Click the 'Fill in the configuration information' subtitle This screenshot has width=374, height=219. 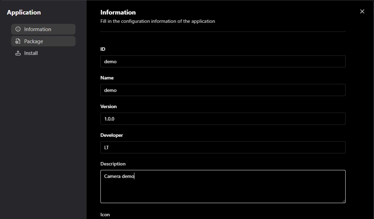[x=158, y=21]
